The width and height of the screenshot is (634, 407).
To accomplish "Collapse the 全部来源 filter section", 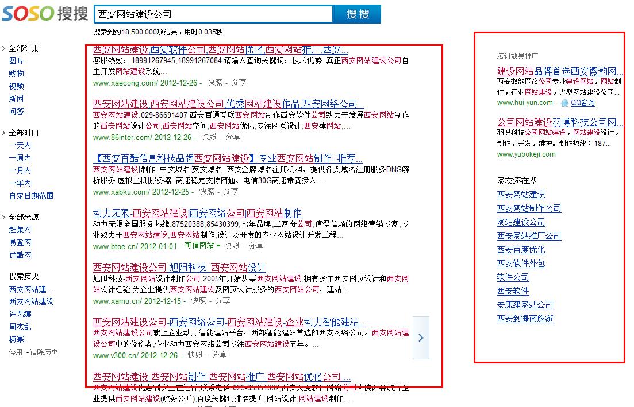I will (x=4, y=217).
